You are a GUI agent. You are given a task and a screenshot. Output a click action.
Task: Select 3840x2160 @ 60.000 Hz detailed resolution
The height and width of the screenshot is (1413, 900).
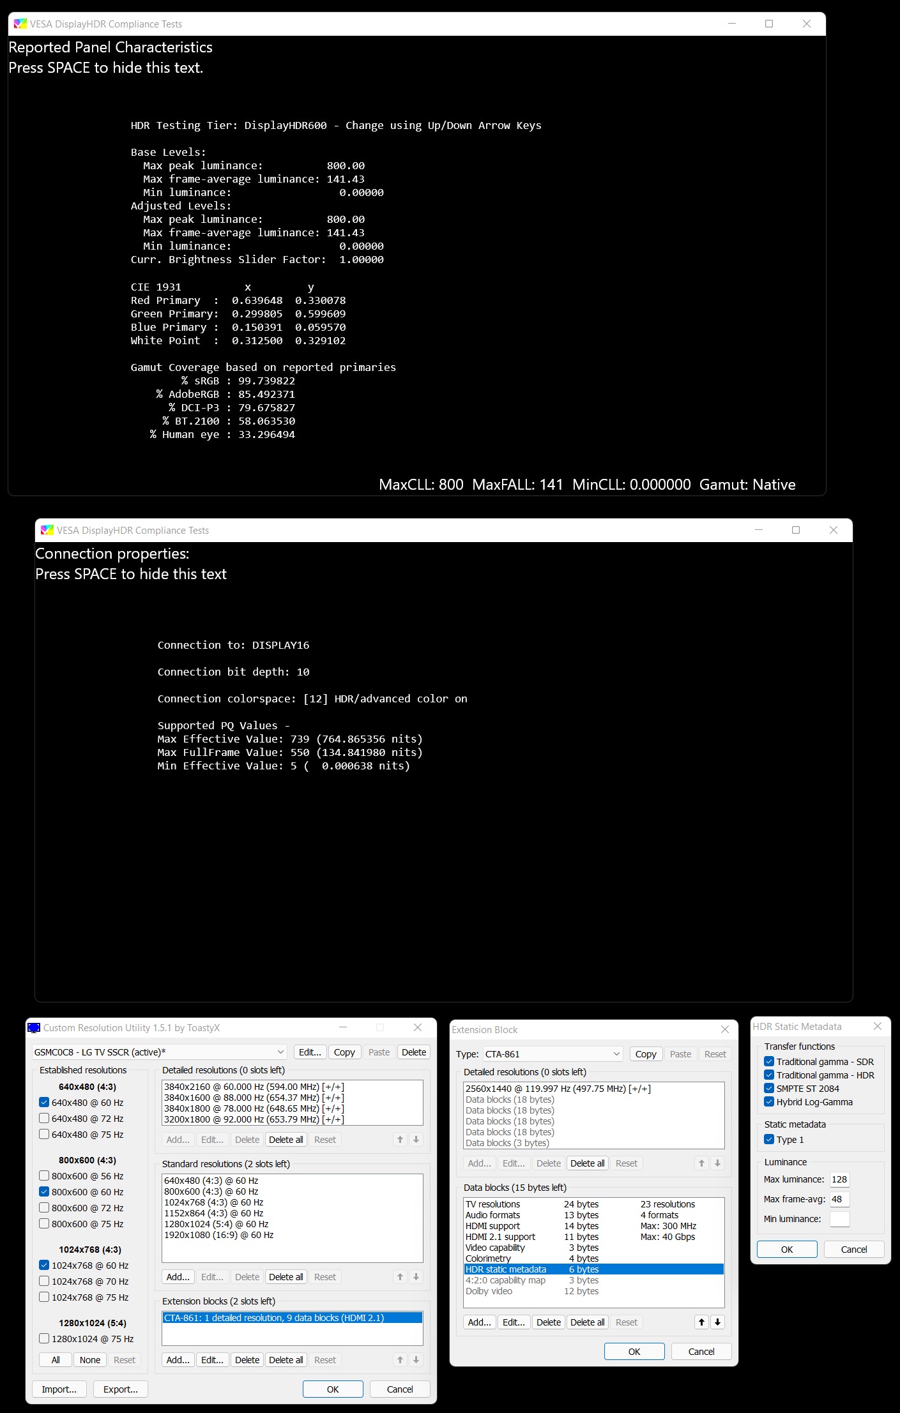tap(293, 1086)
